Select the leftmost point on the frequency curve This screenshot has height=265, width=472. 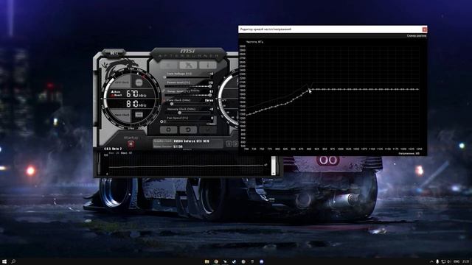coord(247,115)
